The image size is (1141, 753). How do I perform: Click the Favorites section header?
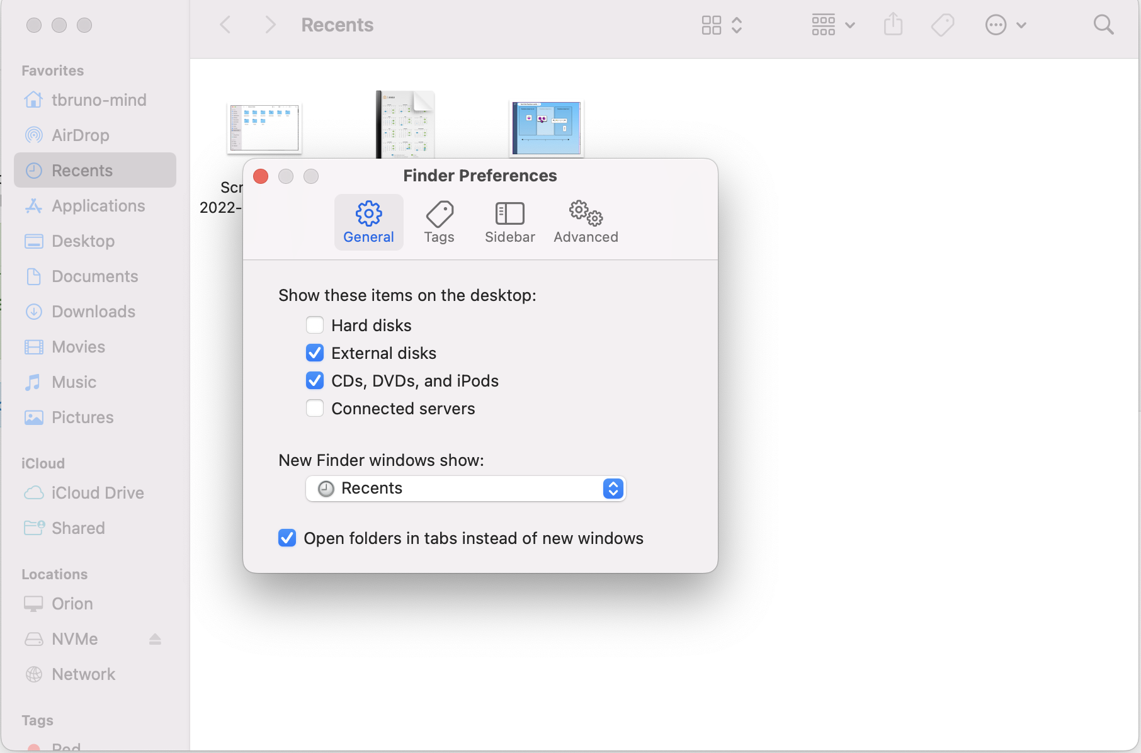pos(53,71)
